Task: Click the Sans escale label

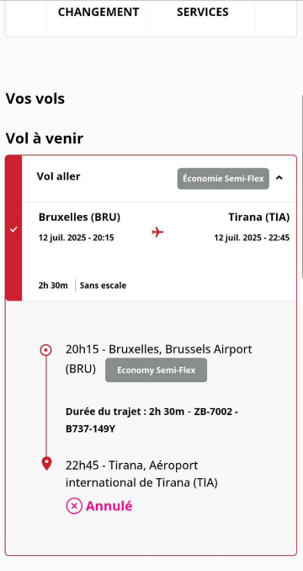Action: (104, 285)
